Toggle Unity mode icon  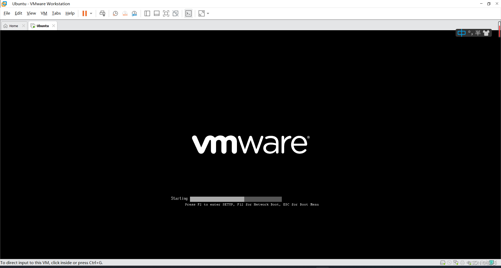coord(176,14)
